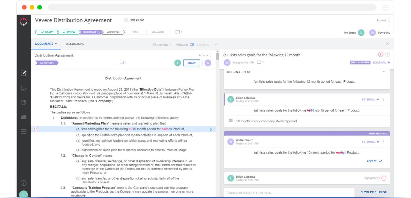411x198 pixels.
Task: Open the DOCUMENTS dropdown tab
Action: tap(46, 44)
